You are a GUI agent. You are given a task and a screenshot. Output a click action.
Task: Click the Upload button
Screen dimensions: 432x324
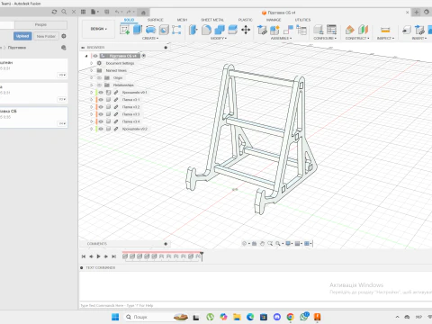(x=22, y=36)
